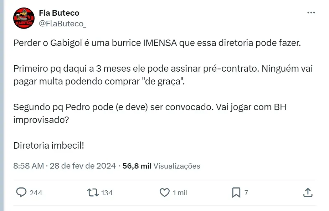Click the tweet's first line about Gabigol

[x=157, y=43]
